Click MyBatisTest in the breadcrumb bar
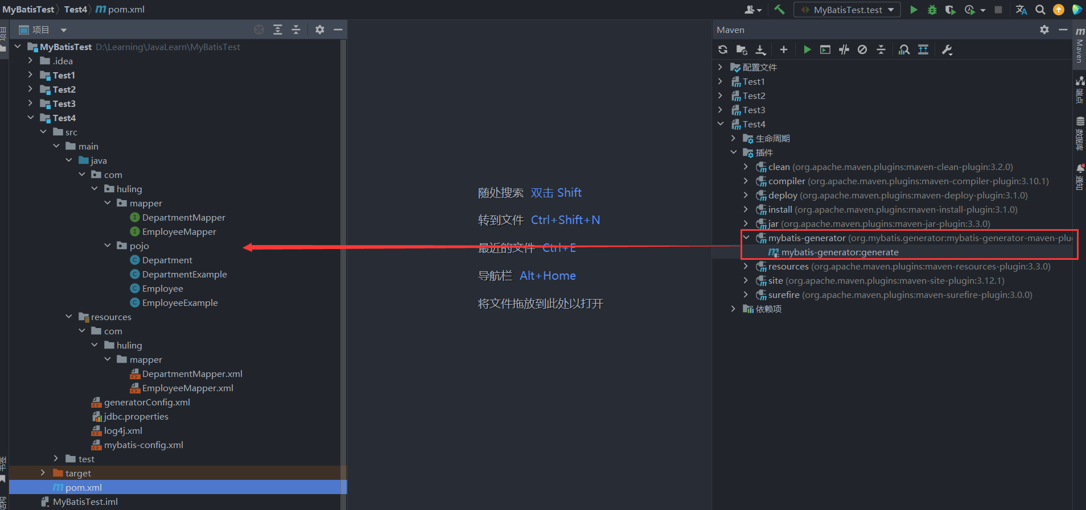This screenshot has height=510, width=1086. point(28,10)
